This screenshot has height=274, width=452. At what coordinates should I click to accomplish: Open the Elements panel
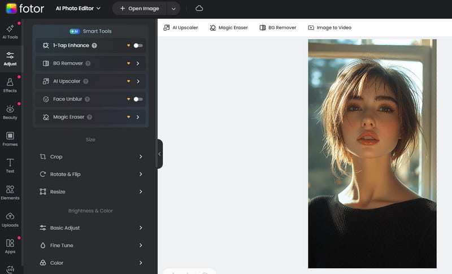point(10,192)
